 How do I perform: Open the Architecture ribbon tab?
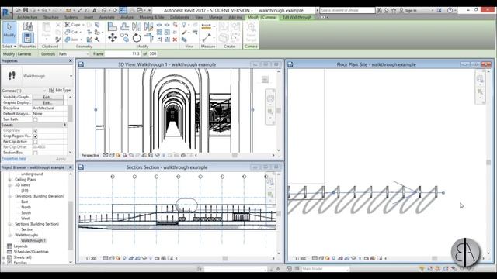(28, 17)
